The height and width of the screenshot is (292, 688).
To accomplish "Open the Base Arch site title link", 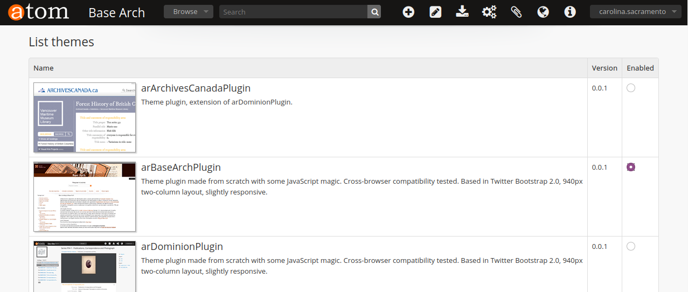I will [116, 12].
